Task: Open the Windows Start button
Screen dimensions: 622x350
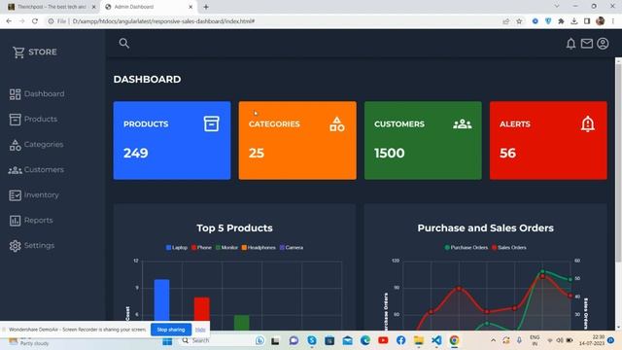Action: pos(167,341)
